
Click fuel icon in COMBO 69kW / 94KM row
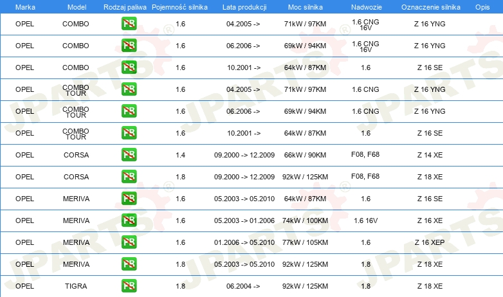[129, 46]
